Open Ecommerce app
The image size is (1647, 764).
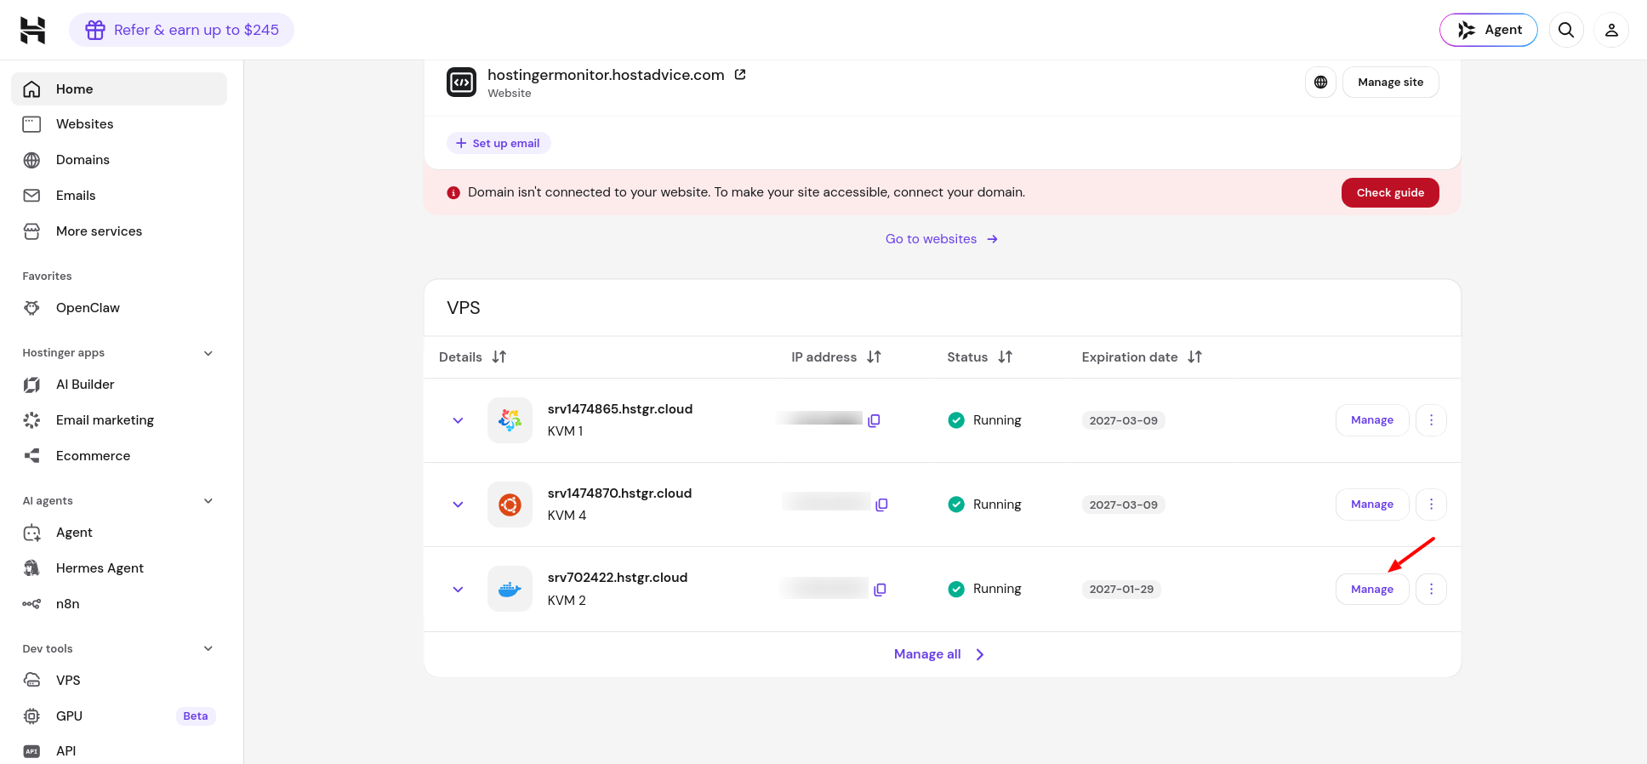pos(119,456)
